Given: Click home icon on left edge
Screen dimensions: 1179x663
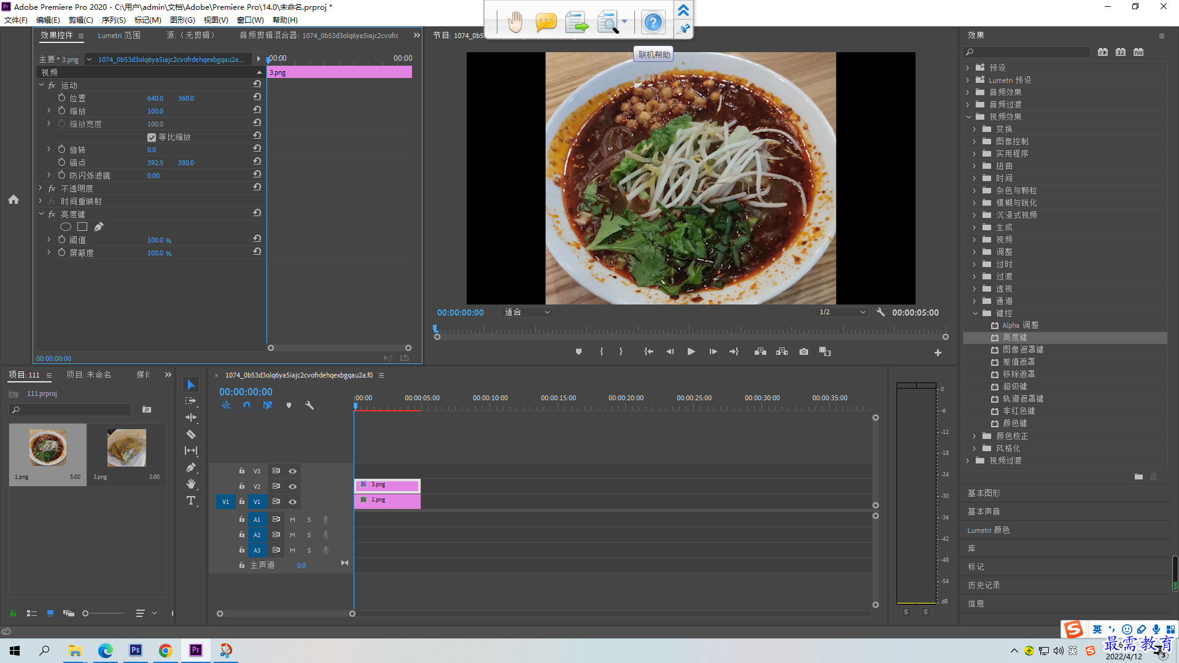Looking at the screenshot, I should (14, 200).
